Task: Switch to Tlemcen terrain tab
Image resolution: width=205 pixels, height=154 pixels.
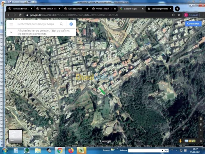Action: [x=20, y=9]
